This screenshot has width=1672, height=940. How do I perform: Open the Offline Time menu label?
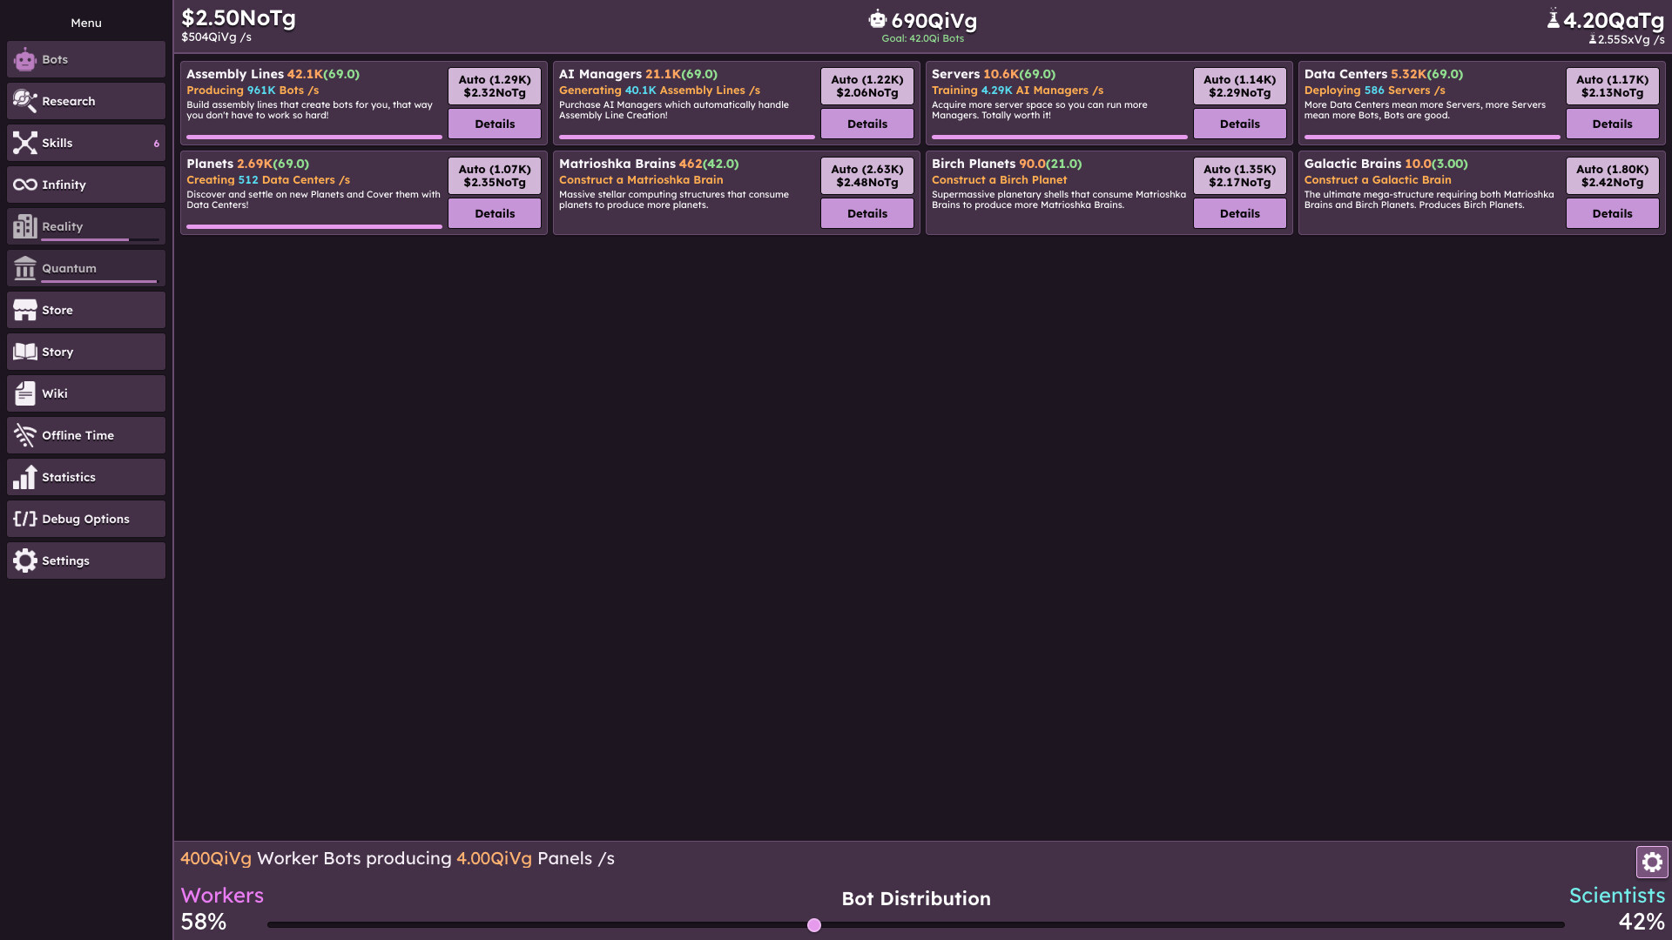point(78,435)
